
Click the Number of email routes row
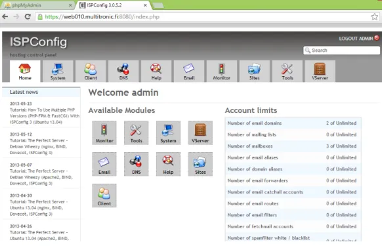tap(293, 203)
